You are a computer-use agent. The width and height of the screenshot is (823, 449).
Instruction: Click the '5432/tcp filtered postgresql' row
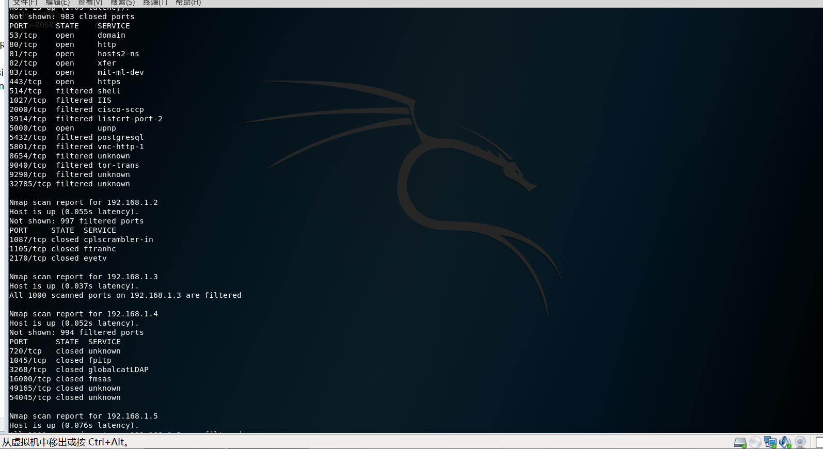pos(76,137)
